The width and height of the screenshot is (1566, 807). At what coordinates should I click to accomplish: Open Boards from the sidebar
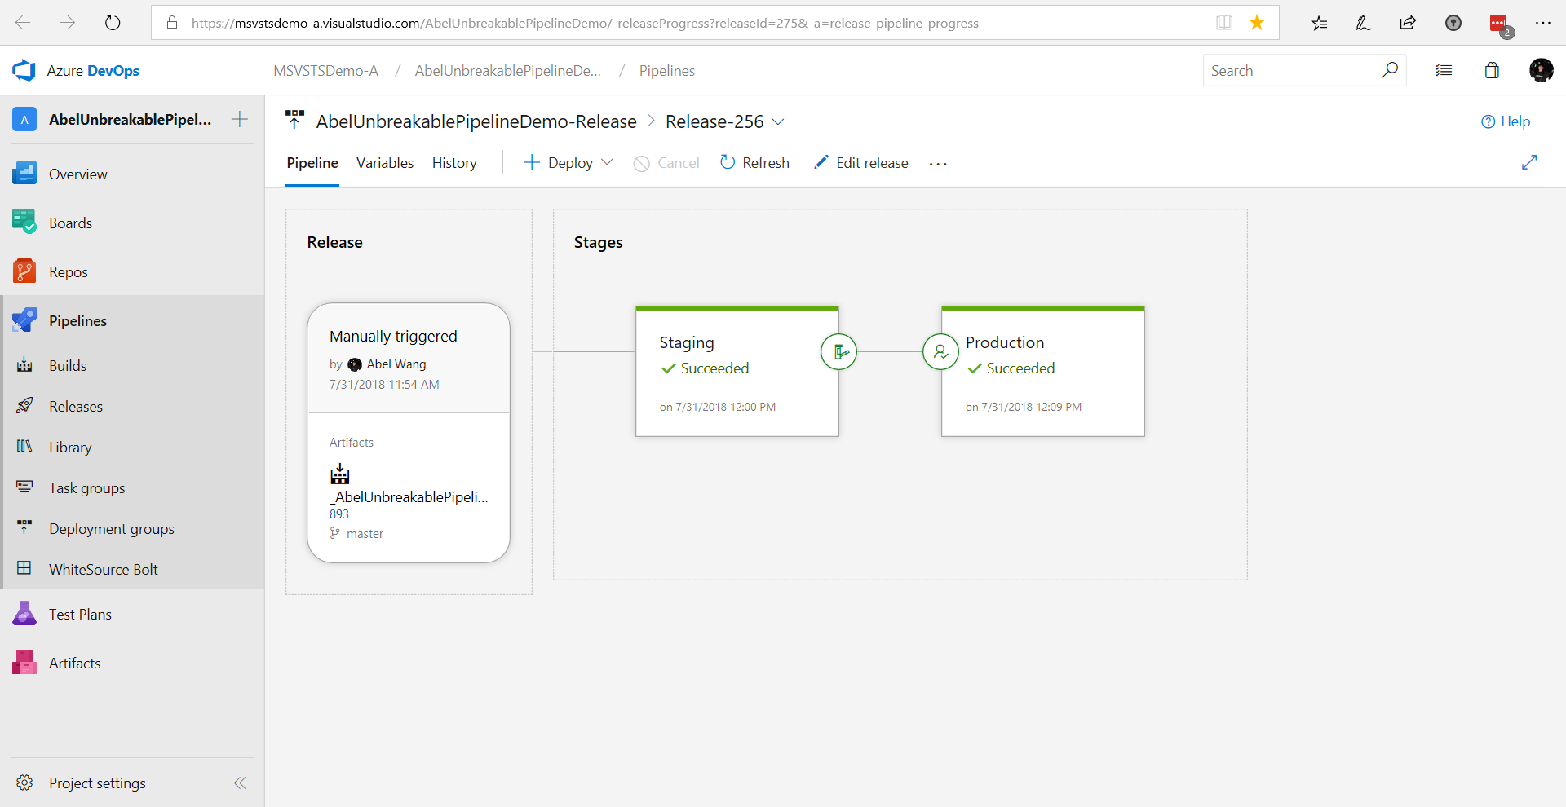[x=132, y=223]
